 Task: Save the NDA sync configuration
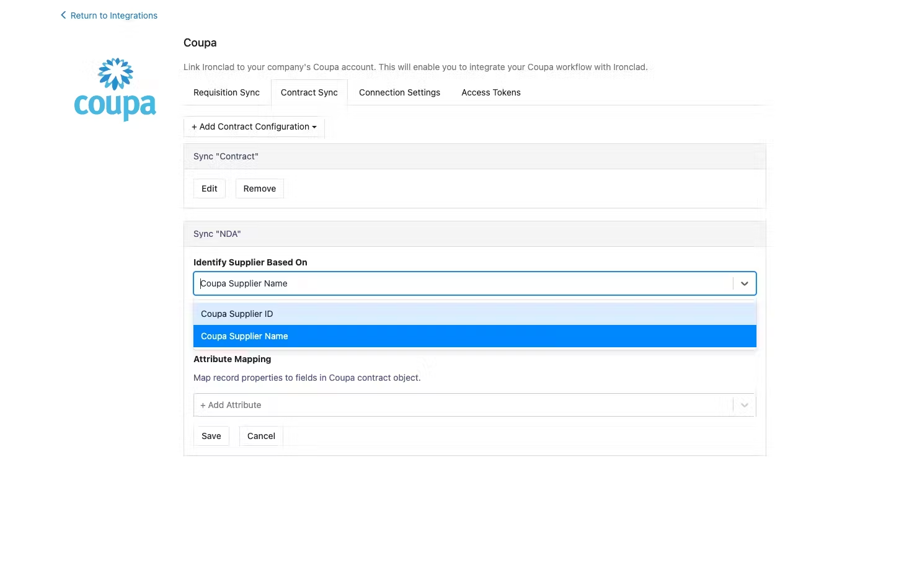pyautogui.click(x=211, y=436)
